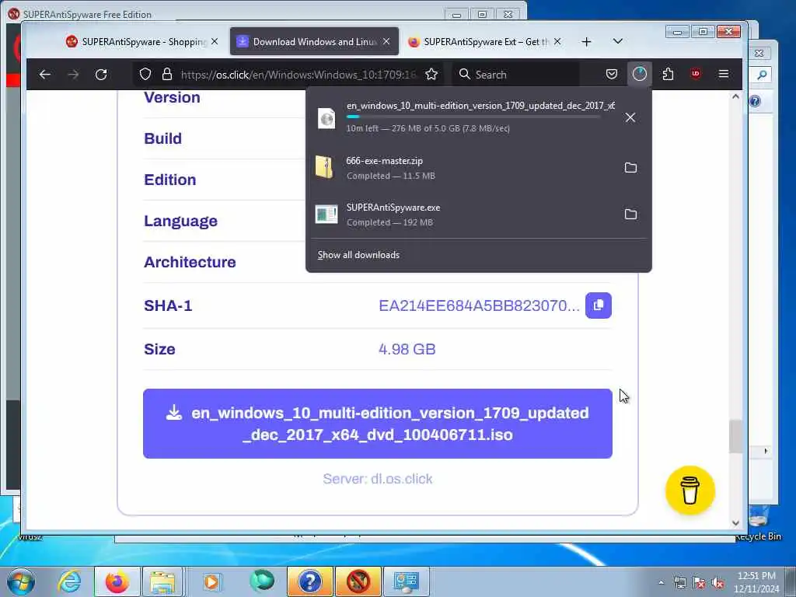Viewport: 796px width, 597px height.
Task: Open Windows Explorer folder taskbar icon
Action: click(162, 581)
